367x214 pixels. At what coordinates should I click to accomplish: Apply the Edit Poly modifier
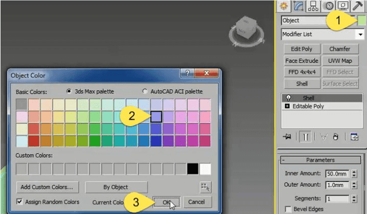coord(302,49)
